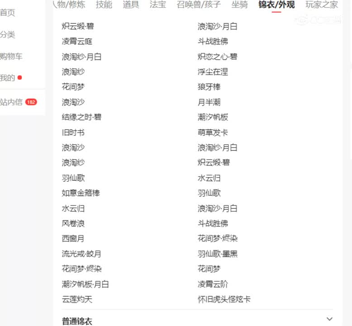This screenshot has height=326, width=352.
Task: Select the 炽恋之心·碧 entry
Action: coord(217,57)
